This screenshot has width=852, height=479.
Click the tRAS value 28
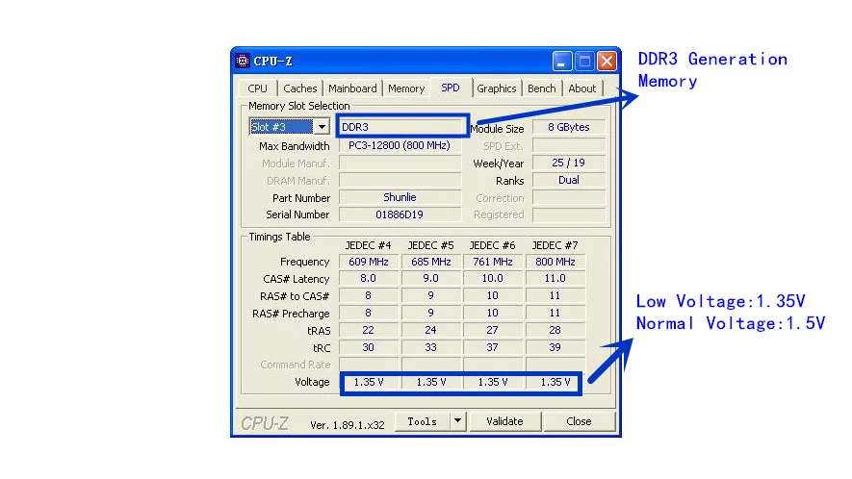pos(555,330)
